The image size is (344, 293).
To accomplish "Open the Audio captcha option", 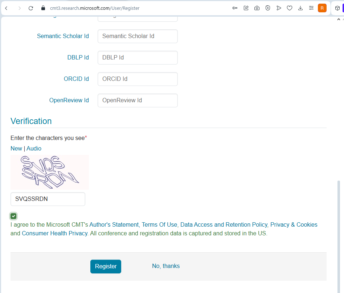I will (34, 148).
